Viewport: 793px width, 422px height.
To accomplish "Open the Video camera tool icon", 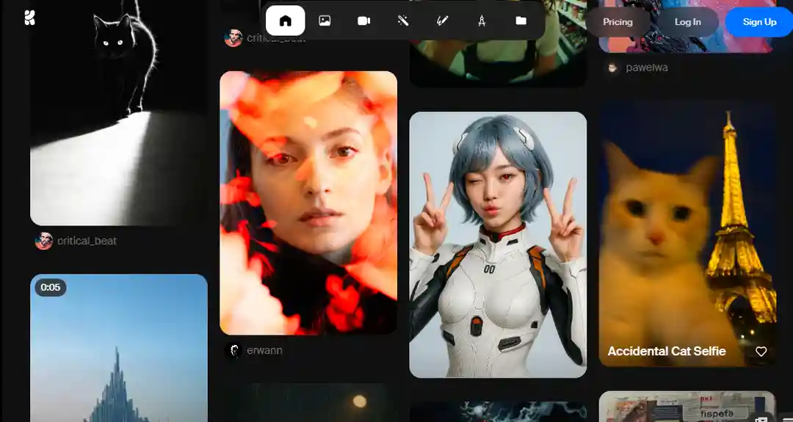I will pos(364,21).
